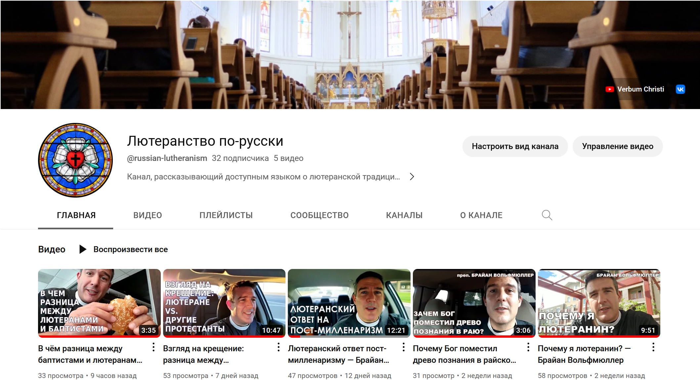
Task: Click the Настроить вид канала button
Action: 515,146
